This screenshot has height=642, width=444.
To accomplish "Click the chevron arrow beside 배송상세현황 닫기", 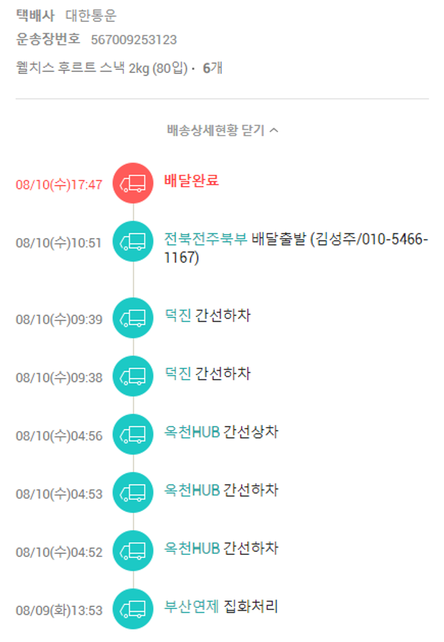I will pyautogui.click(x=274, y=130).
